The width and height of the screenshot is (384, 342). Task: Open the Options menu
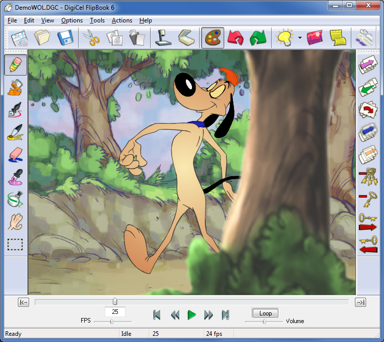point(72,20)
